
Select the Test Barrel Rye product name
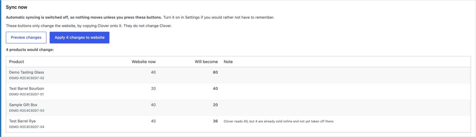(x=22, y=121)
